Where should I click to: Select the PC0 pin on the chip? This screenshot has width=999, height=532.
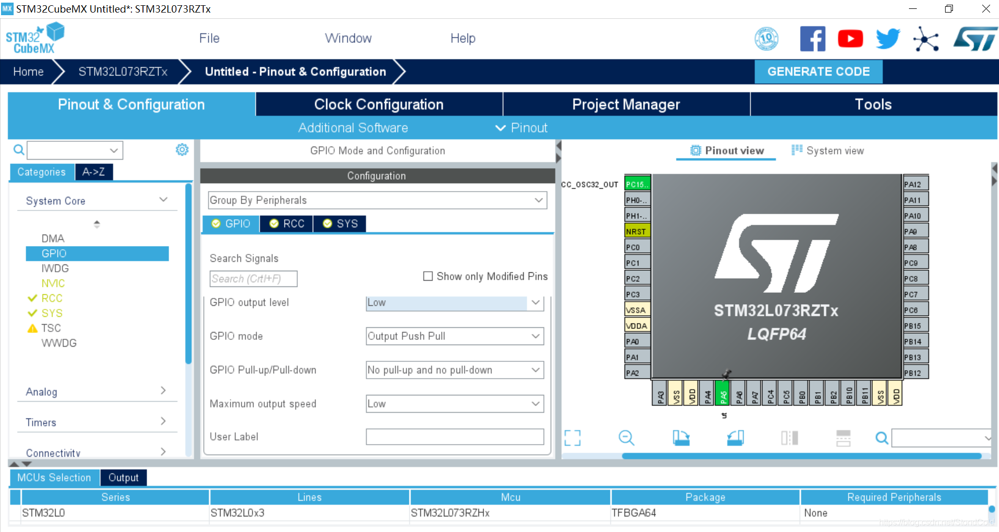pos(637,247)
